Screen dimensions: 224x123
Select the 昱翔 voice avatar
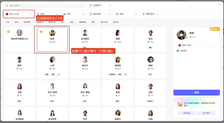tap(150, 86)
